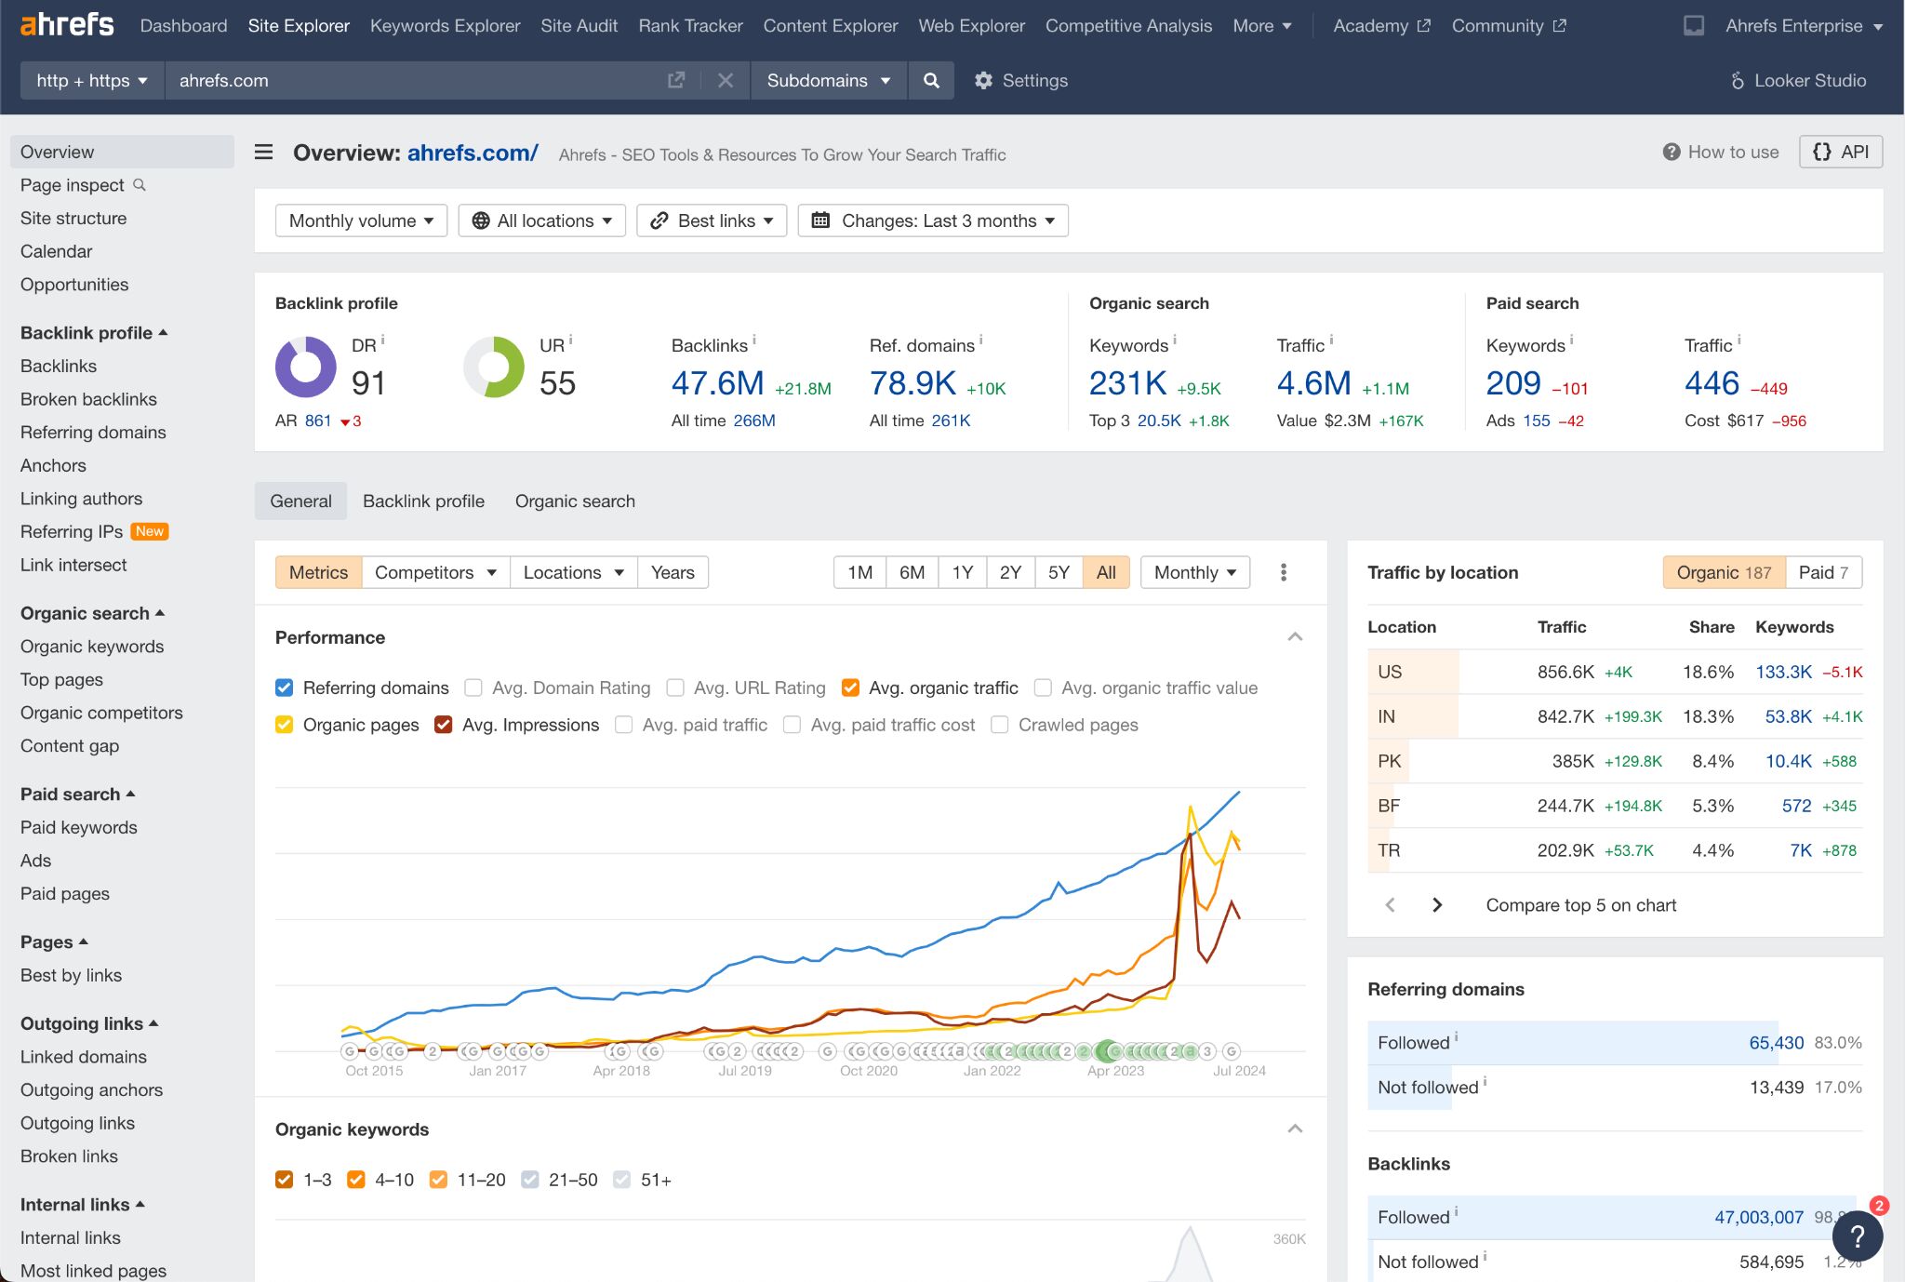The image size is (1905, 1282).
Task: Uncheck the Referring domains metric
Action: (285, 688)
